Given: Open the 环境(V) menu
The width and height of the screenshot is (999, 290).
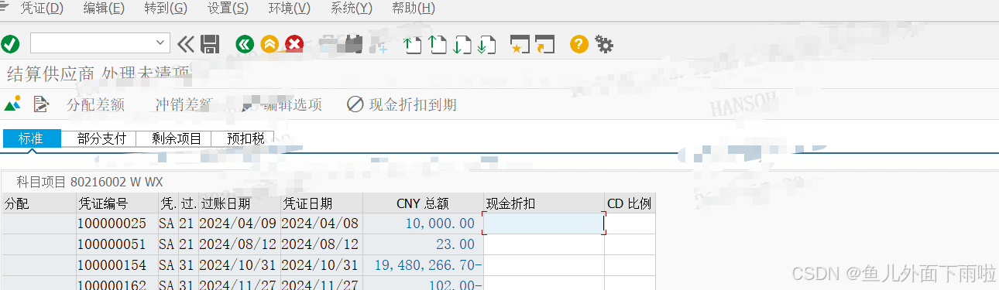Looking at the screenshot, I should click(289, 9).
